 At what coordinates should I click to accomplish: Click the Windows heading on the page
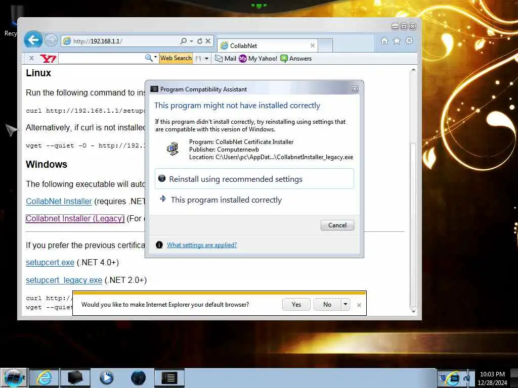[x=47, y=164]
